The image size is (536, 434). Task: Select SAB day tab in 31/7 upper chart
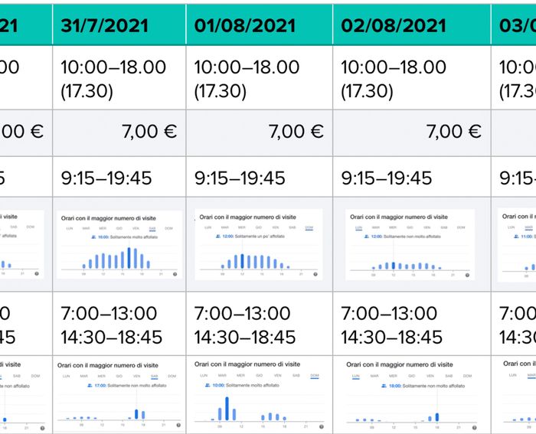(x=153, y=227)
